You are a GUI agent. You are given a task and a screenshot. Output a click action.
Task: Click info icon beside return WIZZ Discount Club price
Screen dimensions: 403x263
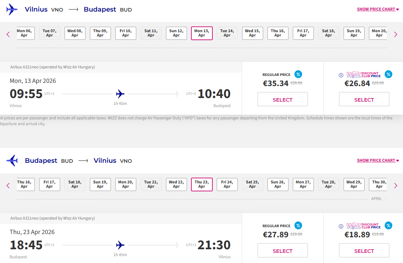pyautogui.click(x=341, y=226)
